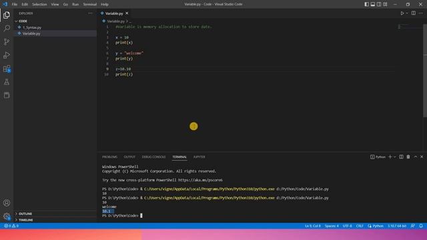Screen dimensions: 427x240
Task: Open the terminal launch profile dropdown arrow
Action: [394, 157]
